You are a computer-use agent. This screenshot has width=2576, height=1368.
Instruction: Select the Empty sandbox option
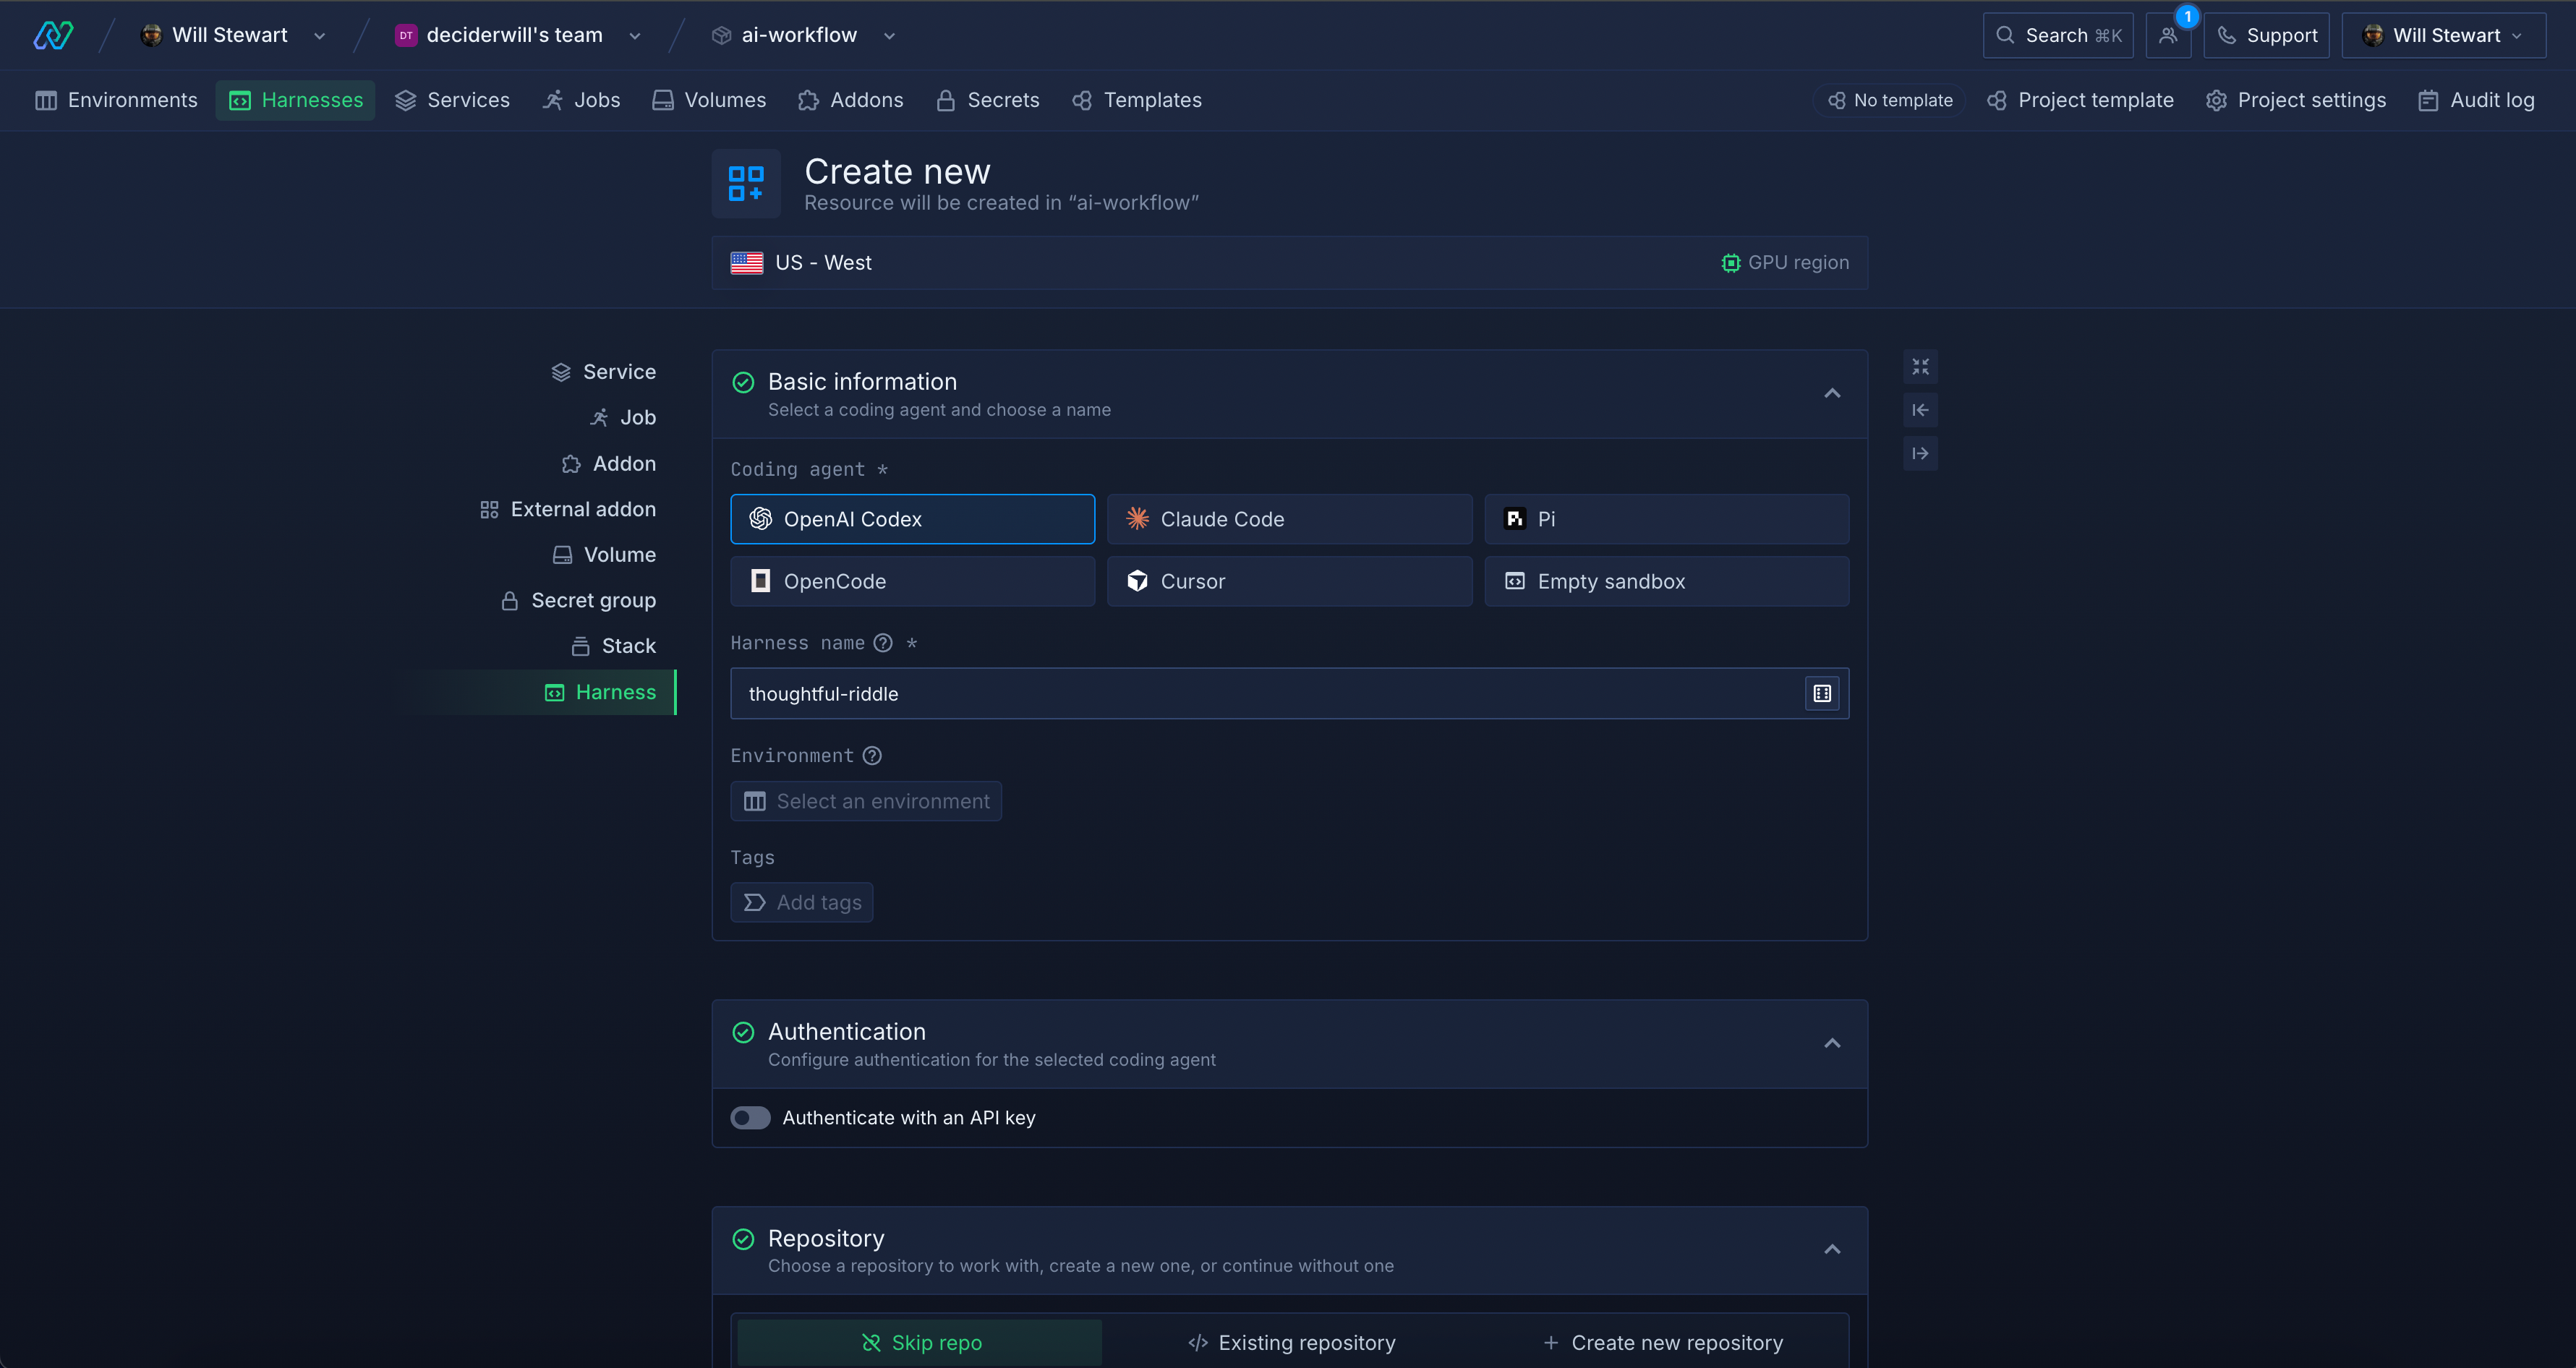(1666, 581)
